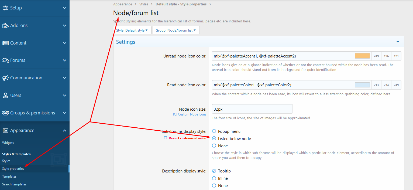
Task: Open the Style: Default style dropdown
Action: click(x=132, y=30)
